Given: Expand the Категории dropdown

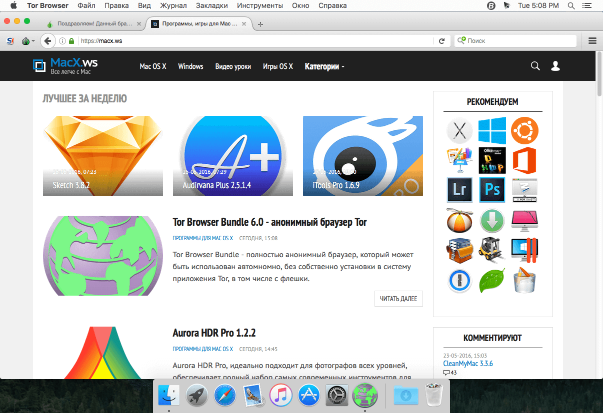Looking at the screenshot, I should [x=324, y=66].
